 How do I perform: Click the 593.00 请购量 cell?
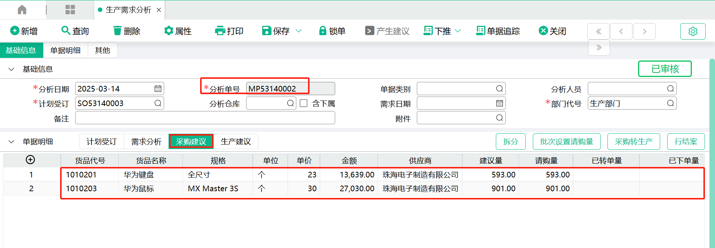(546, 174)
